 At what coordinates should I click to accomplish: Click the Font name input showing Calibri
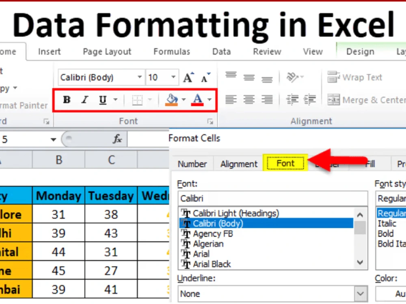coord(273,198)
